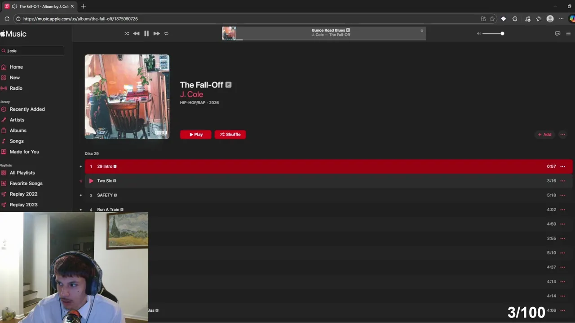The image size is (575, 323).
Task: Favorite the now-playing Bunce Road Blues
Action: (x=422, y=31)
